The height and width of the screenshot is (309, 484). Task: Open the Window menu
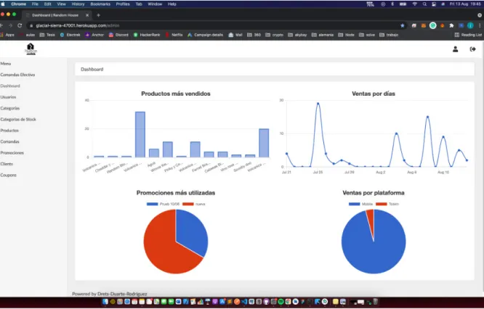[x=155, y=4]
